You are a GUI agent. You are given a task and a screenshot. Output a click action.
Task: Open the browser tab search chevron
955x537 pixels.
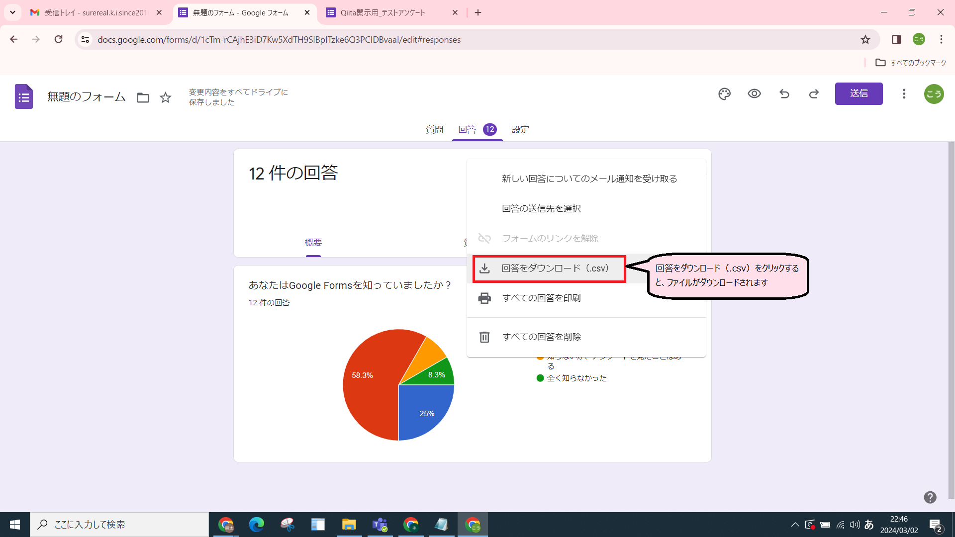click(12, 12)
